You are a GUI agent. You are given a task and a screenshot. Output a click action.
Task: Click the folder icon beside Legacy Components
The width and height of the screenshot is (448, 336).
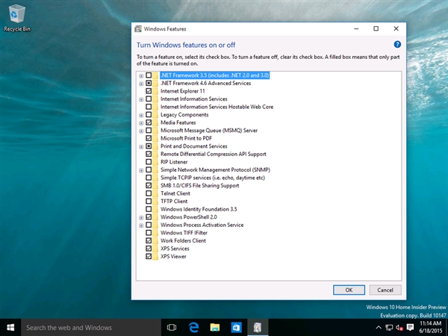pyautogui.click(x=155, y=115)
